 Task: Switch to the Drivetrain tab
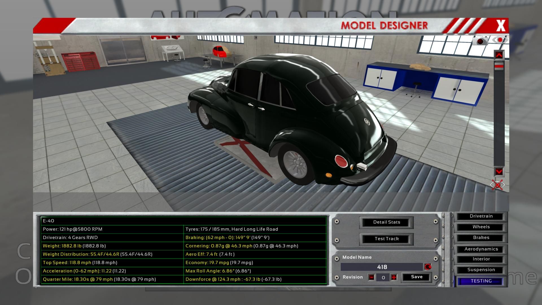click(481, 216)
